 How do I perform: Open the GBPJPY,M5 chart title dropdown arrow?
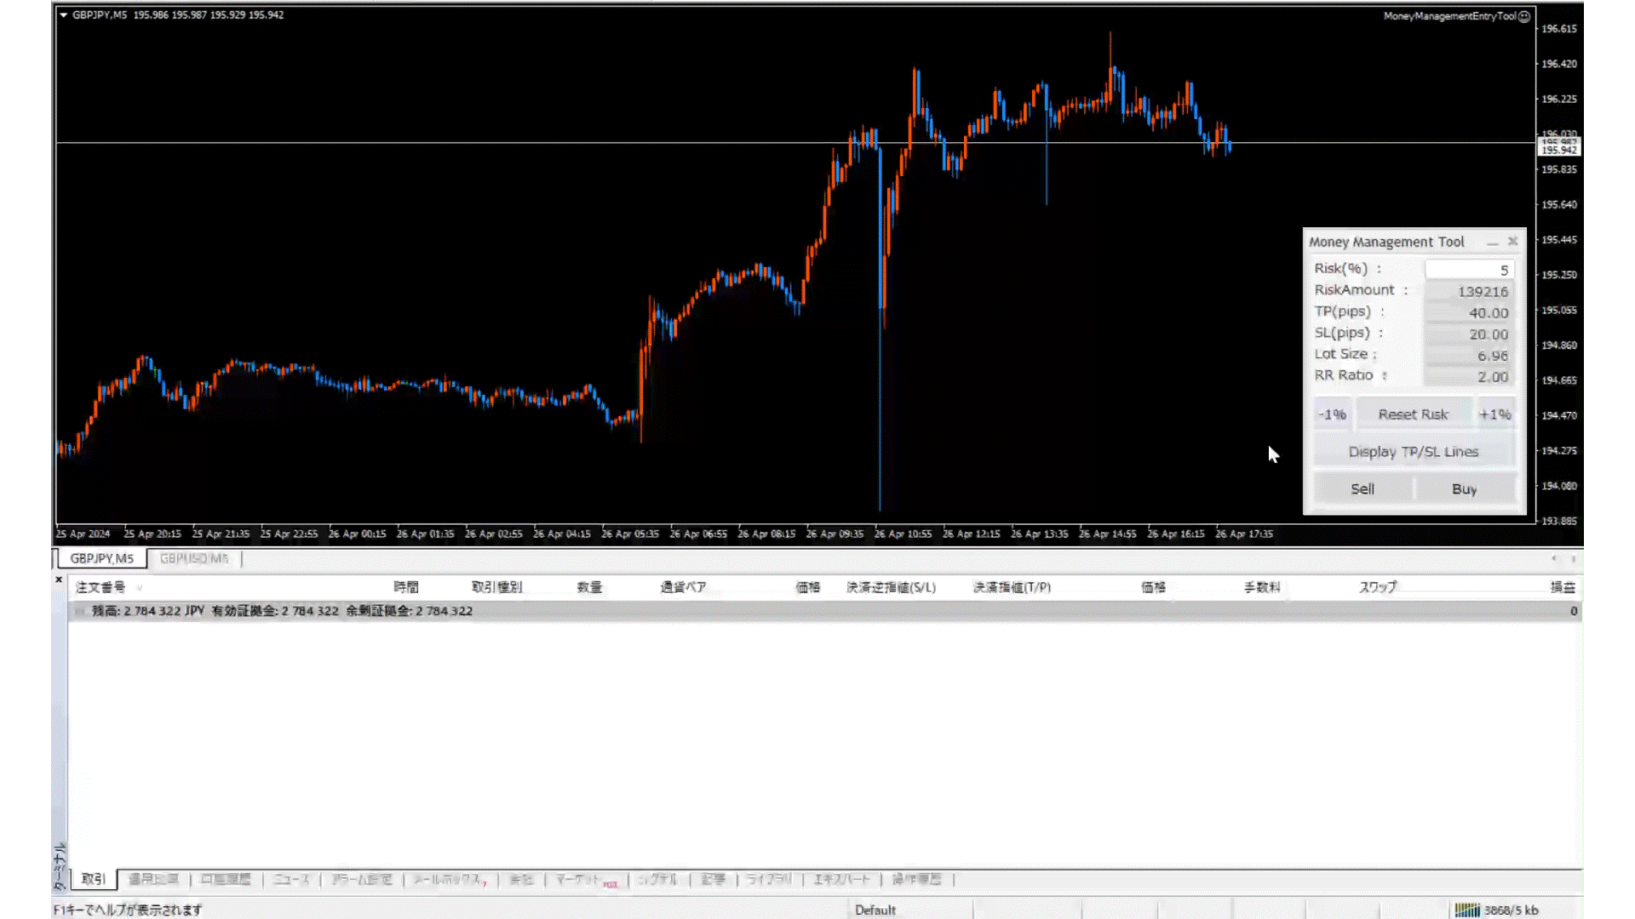pyautogui.click(x=63, y=14)
